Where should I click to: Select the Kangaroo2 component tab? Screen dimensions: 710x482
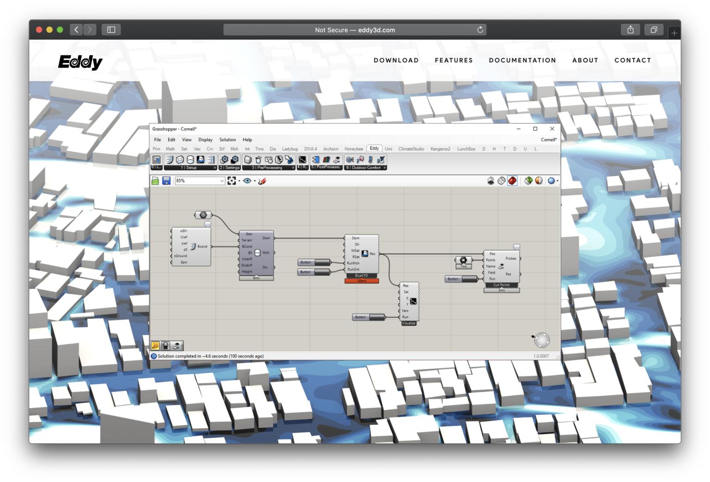coord(440,149)
